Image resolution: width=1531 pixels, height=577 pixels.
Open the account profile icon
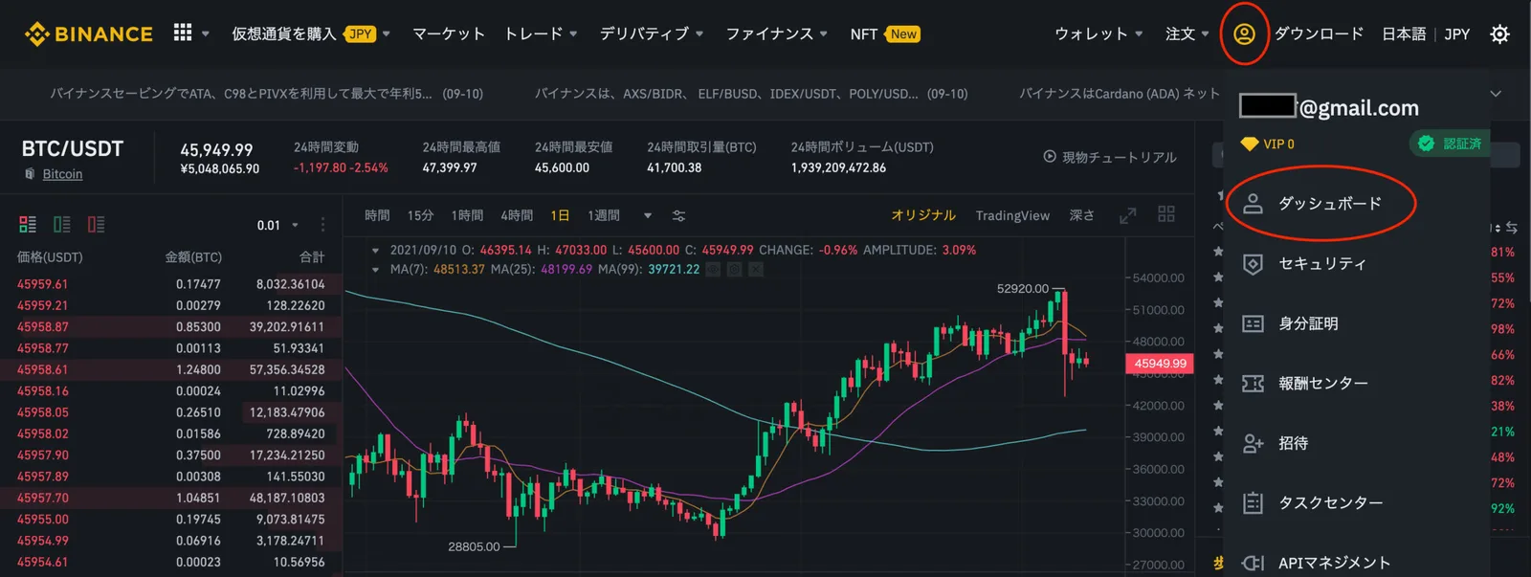[1244, 33]
